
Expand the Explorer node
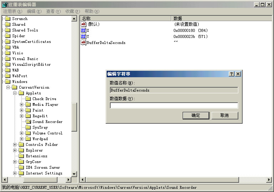tap(15, 150)
